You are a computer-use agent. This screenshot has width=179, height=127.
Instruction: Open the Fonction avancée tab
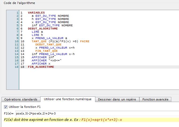pos(155,99)
